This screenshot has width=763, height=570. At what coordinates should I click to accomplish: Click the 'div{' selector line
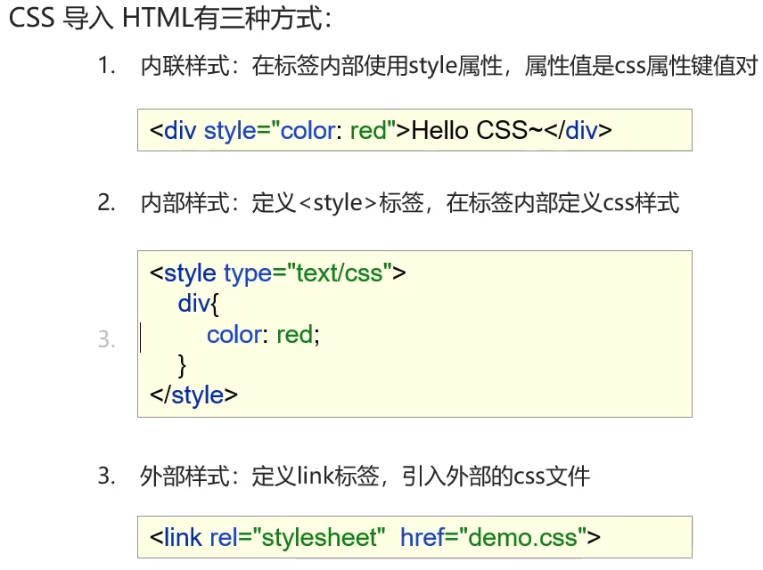(x=199, y=304)
